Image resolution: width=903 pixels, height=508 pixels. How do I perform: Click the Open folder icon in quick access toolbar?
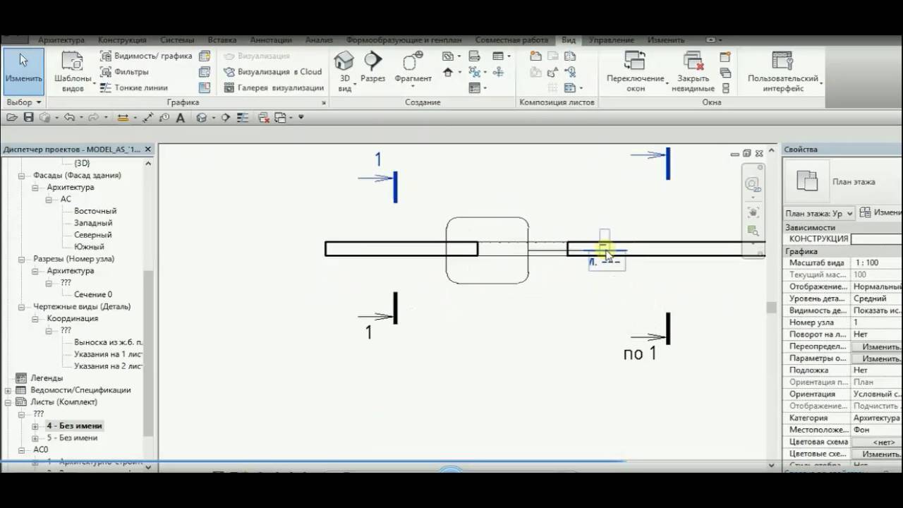(12, 118)
